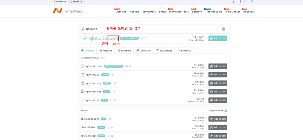Screen dimensions: 303x140
Task: Click the $29.98/yr price of qbwurib.to
Action: click(199, 74)
